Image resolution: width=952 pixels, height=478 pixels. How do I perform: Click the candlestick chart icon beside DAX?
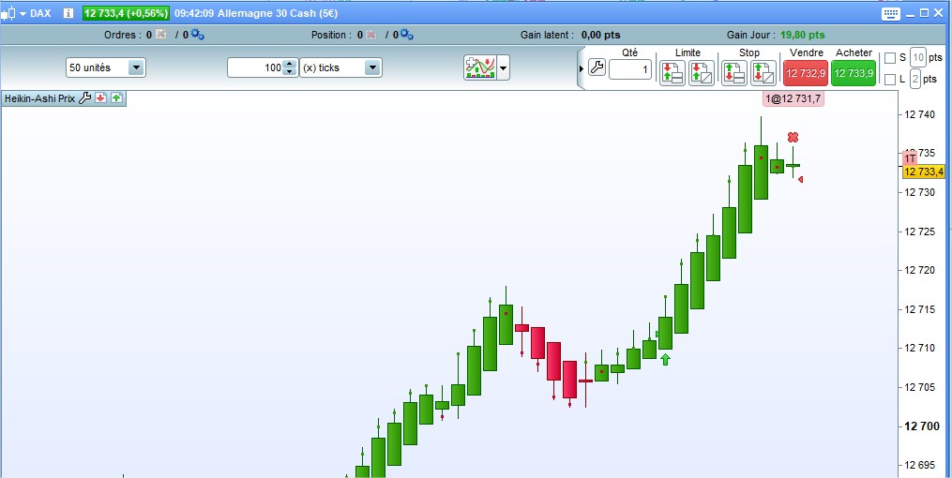pyautogui.click(x=8, y=13)
